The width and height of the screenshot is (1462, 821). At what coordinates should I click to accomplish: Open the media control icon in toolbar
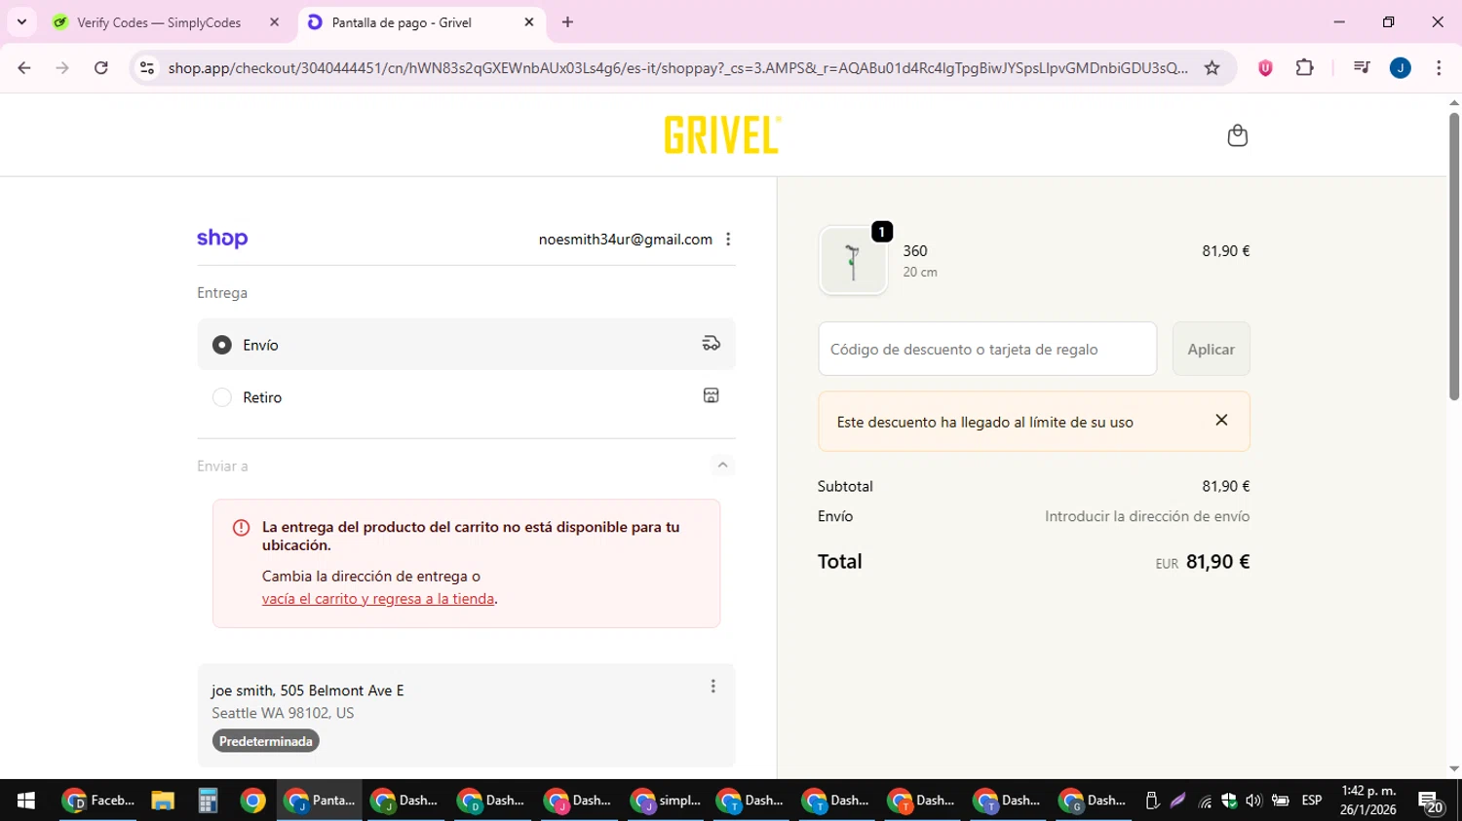pos(1362,68)
